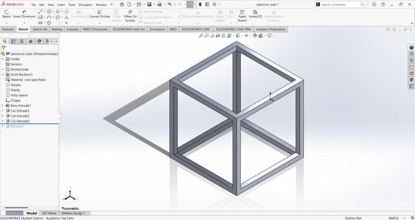Expand the Cut-Extrude2 feature
This screenshot has height=220, width=415.
click(x=3, y=116)
